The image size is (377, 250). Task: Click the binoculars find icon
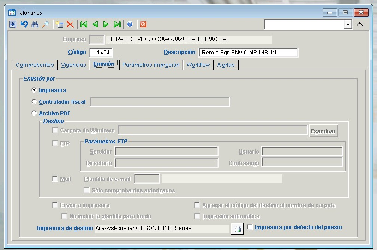coord(35,24)
